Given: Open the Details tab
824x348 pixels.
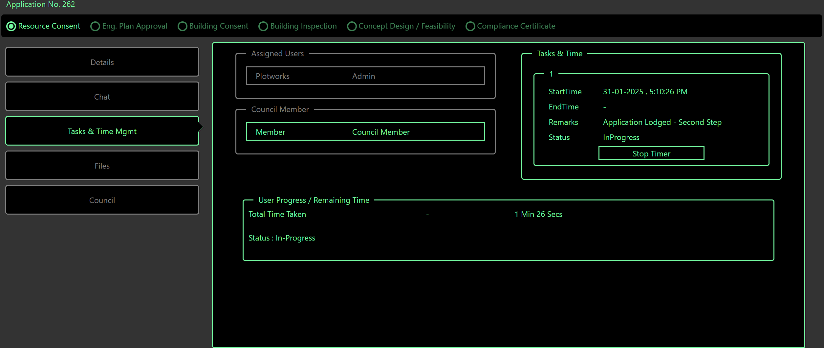Looking at the screenshot, I should tap(102, 62).
